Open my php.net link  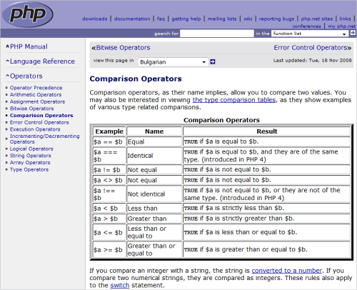pos(342,26)
